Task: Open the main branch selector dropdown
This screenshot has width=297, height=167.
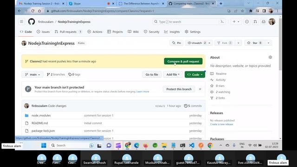Action: (32, 75)
